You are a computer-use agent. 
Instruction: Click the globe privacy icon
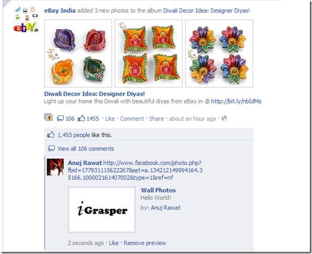[x=224, y=118]
